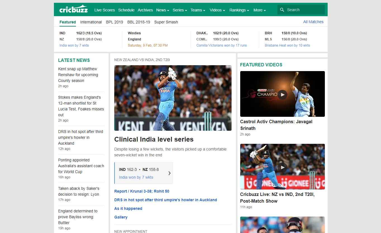Screen dimensions: 381x233
Task: Click the Cricbuzz logo
Action: coord(73,9)
